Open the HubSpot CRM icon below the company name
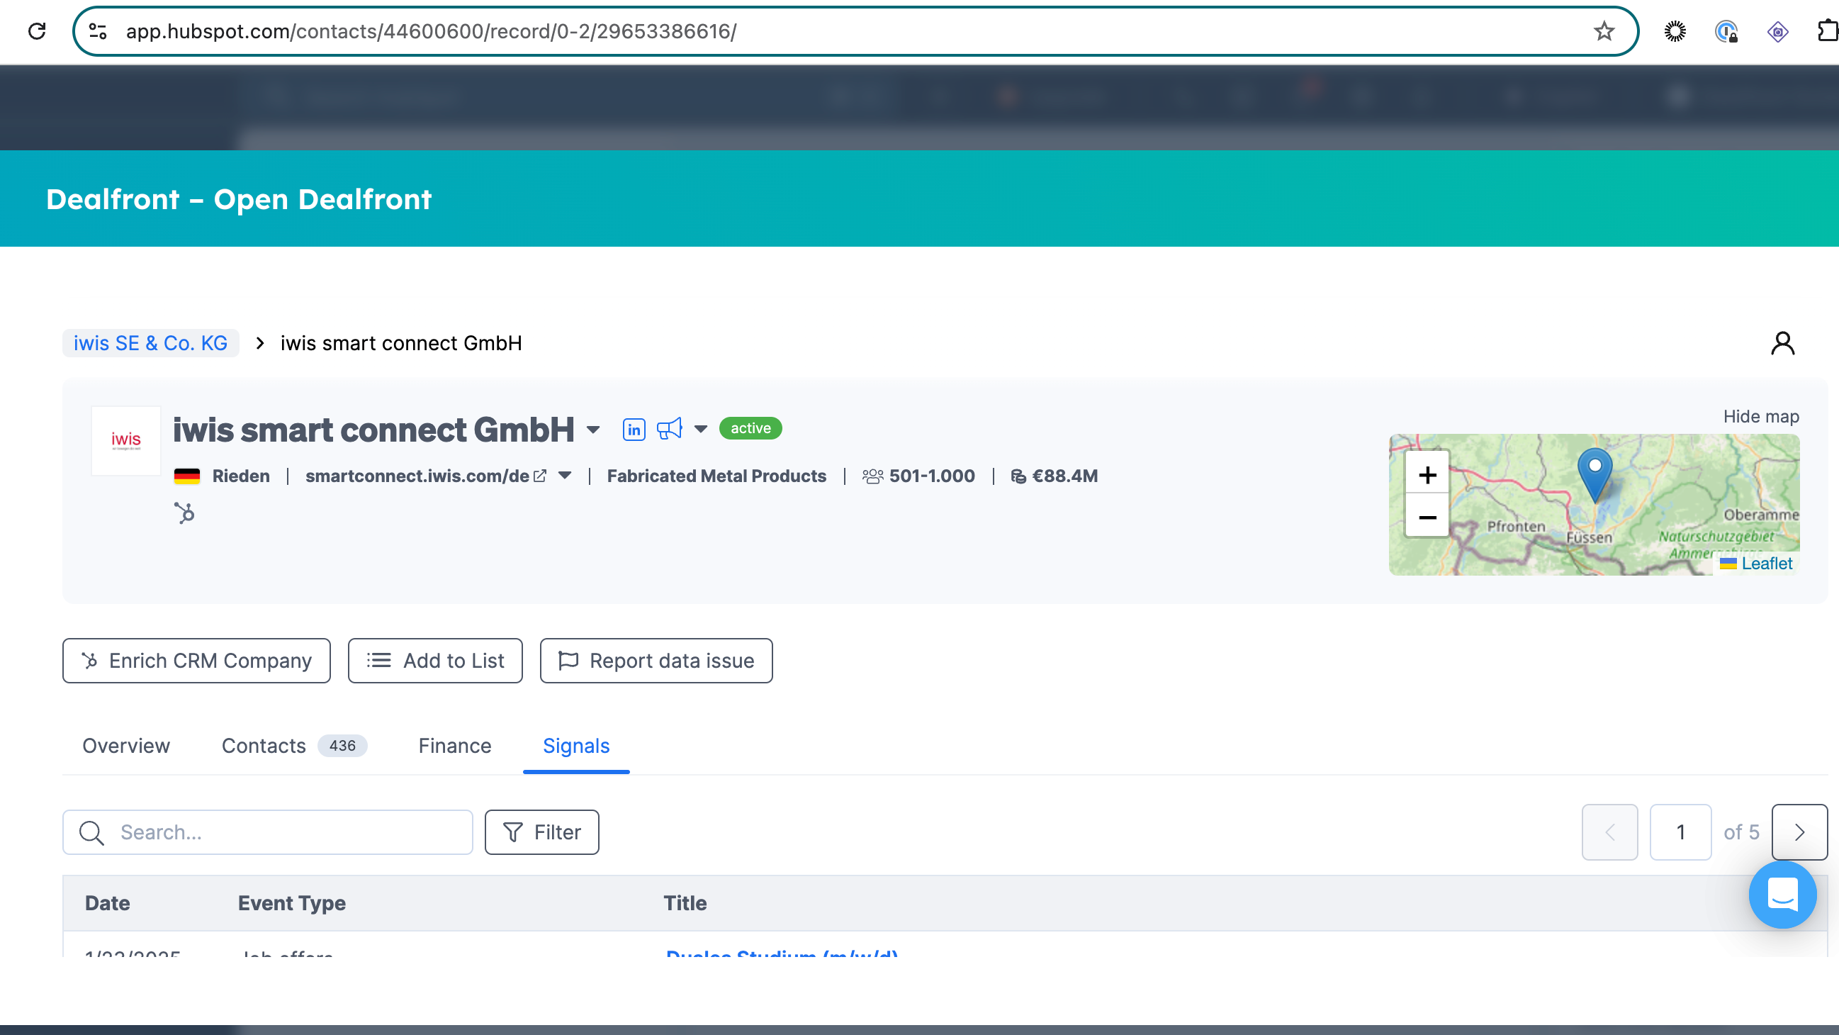The width and height of the screenshot is (1839, 1035). click(184, 513)
